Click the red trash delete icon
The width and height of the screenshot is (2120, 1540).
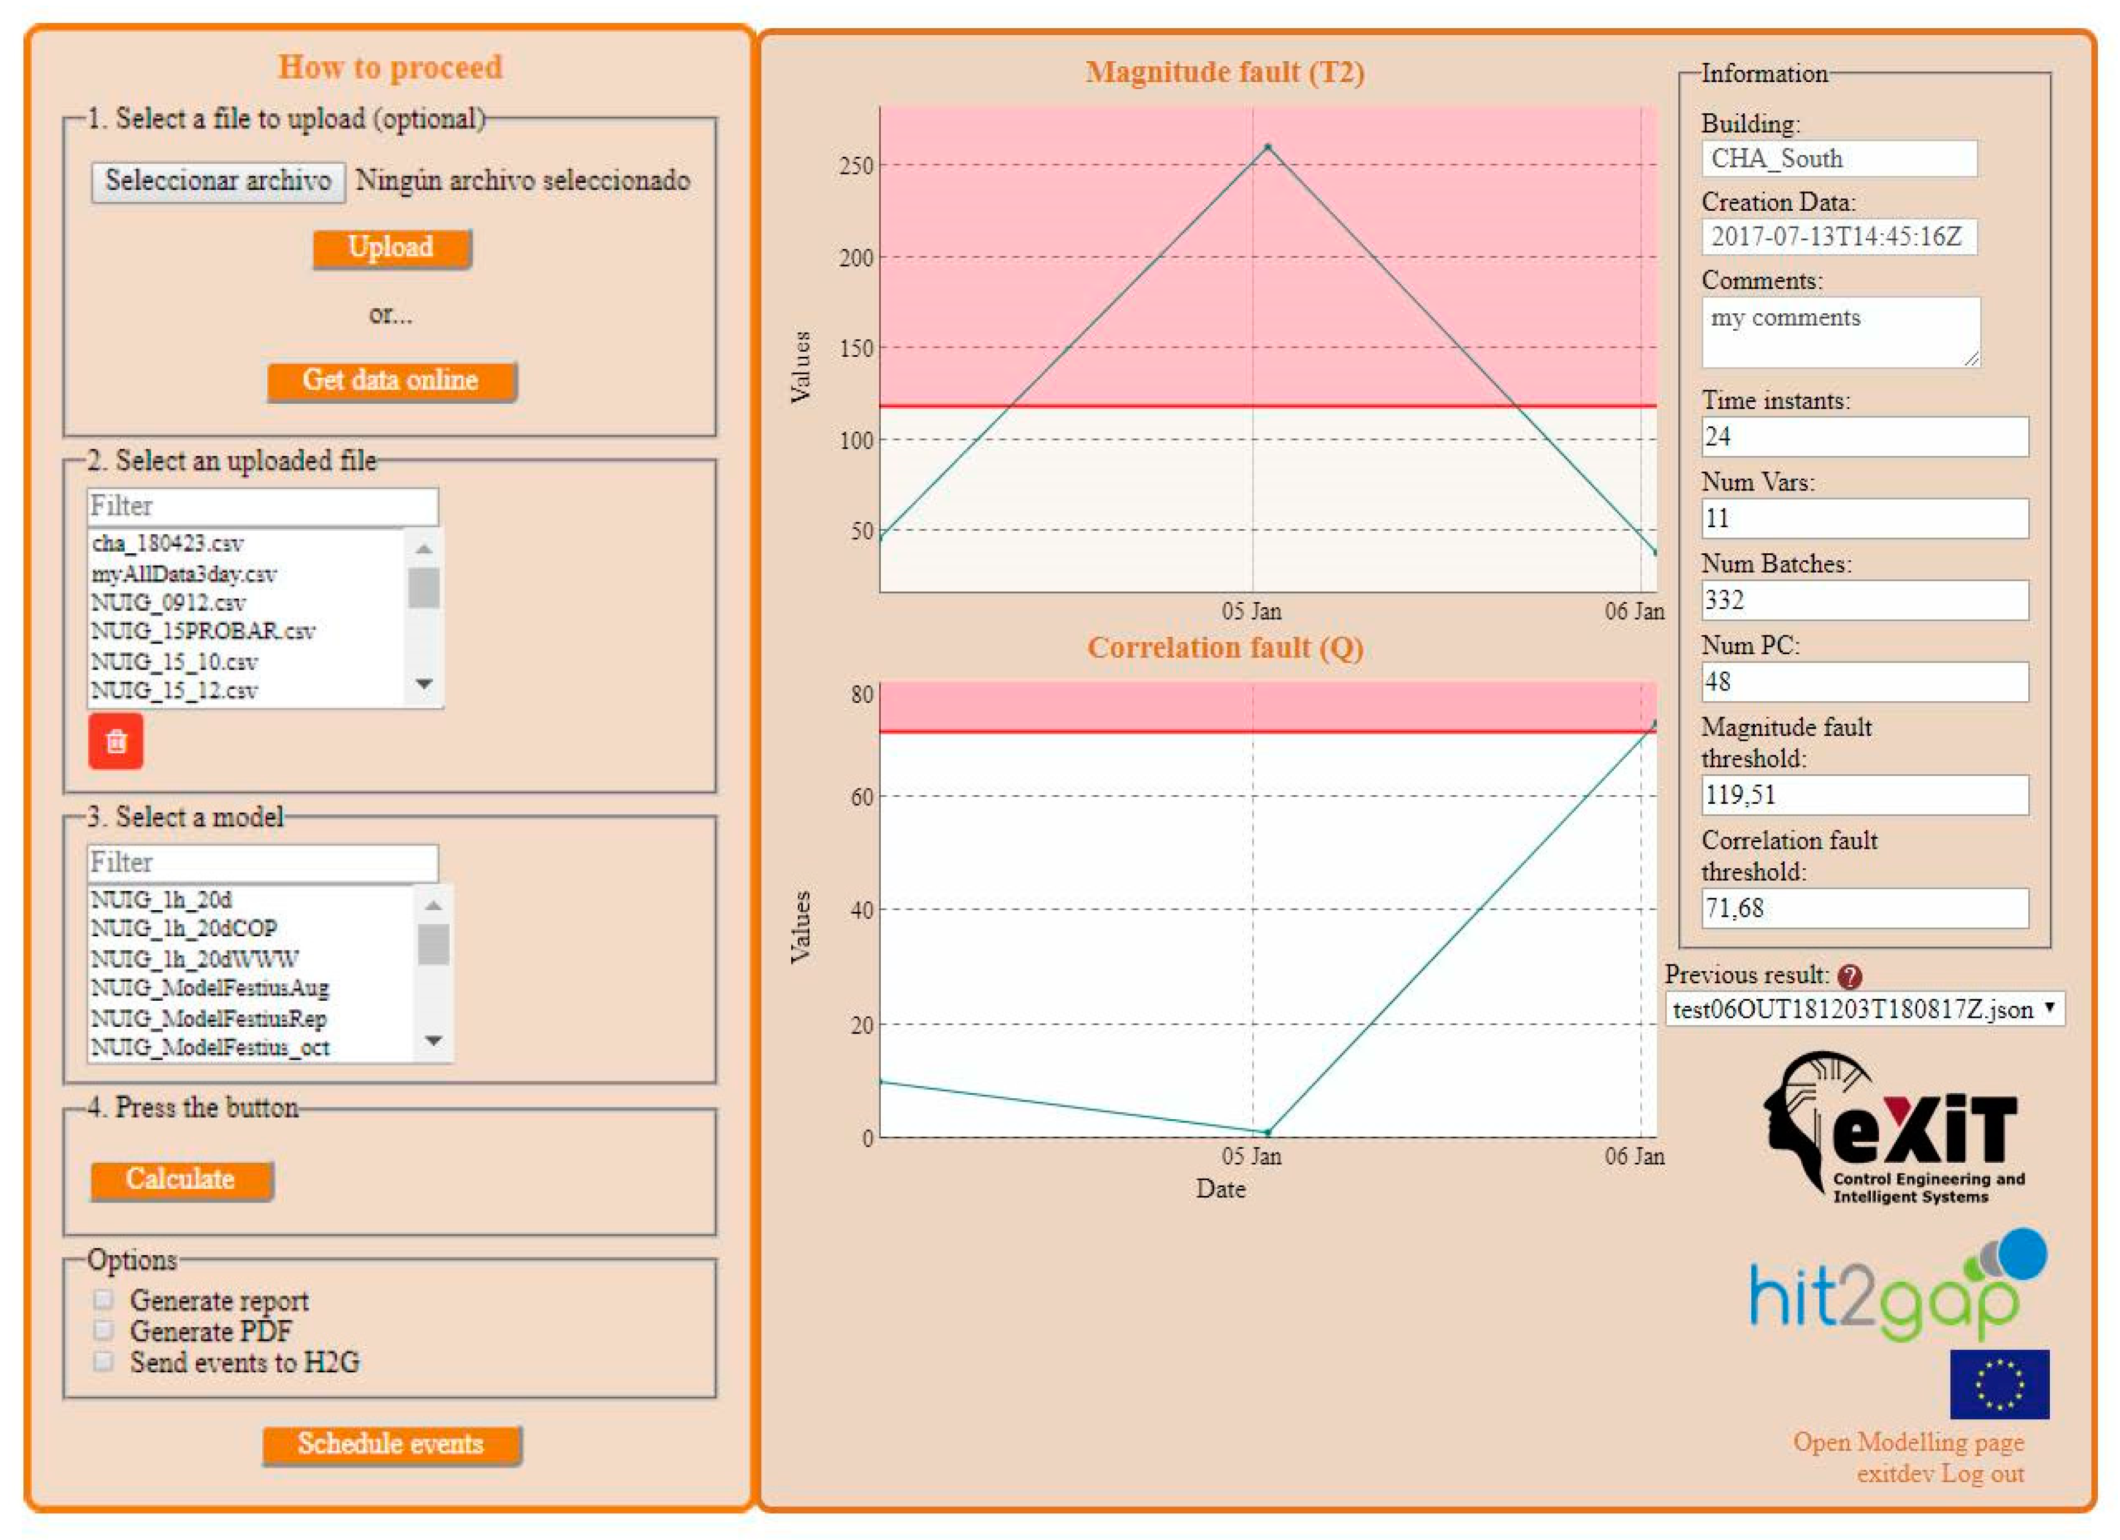click(116, 741)
